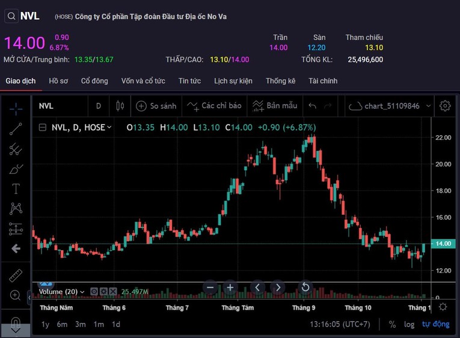
Task: Toggle auto scale 'tự động'
Action: click(x=435, y=324)
